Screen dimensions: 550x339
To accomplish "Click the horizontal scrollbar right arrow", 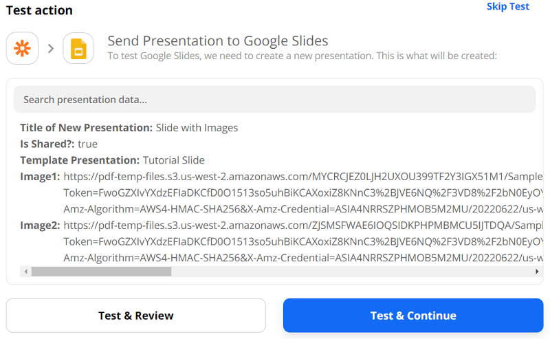I will point(538,272).
